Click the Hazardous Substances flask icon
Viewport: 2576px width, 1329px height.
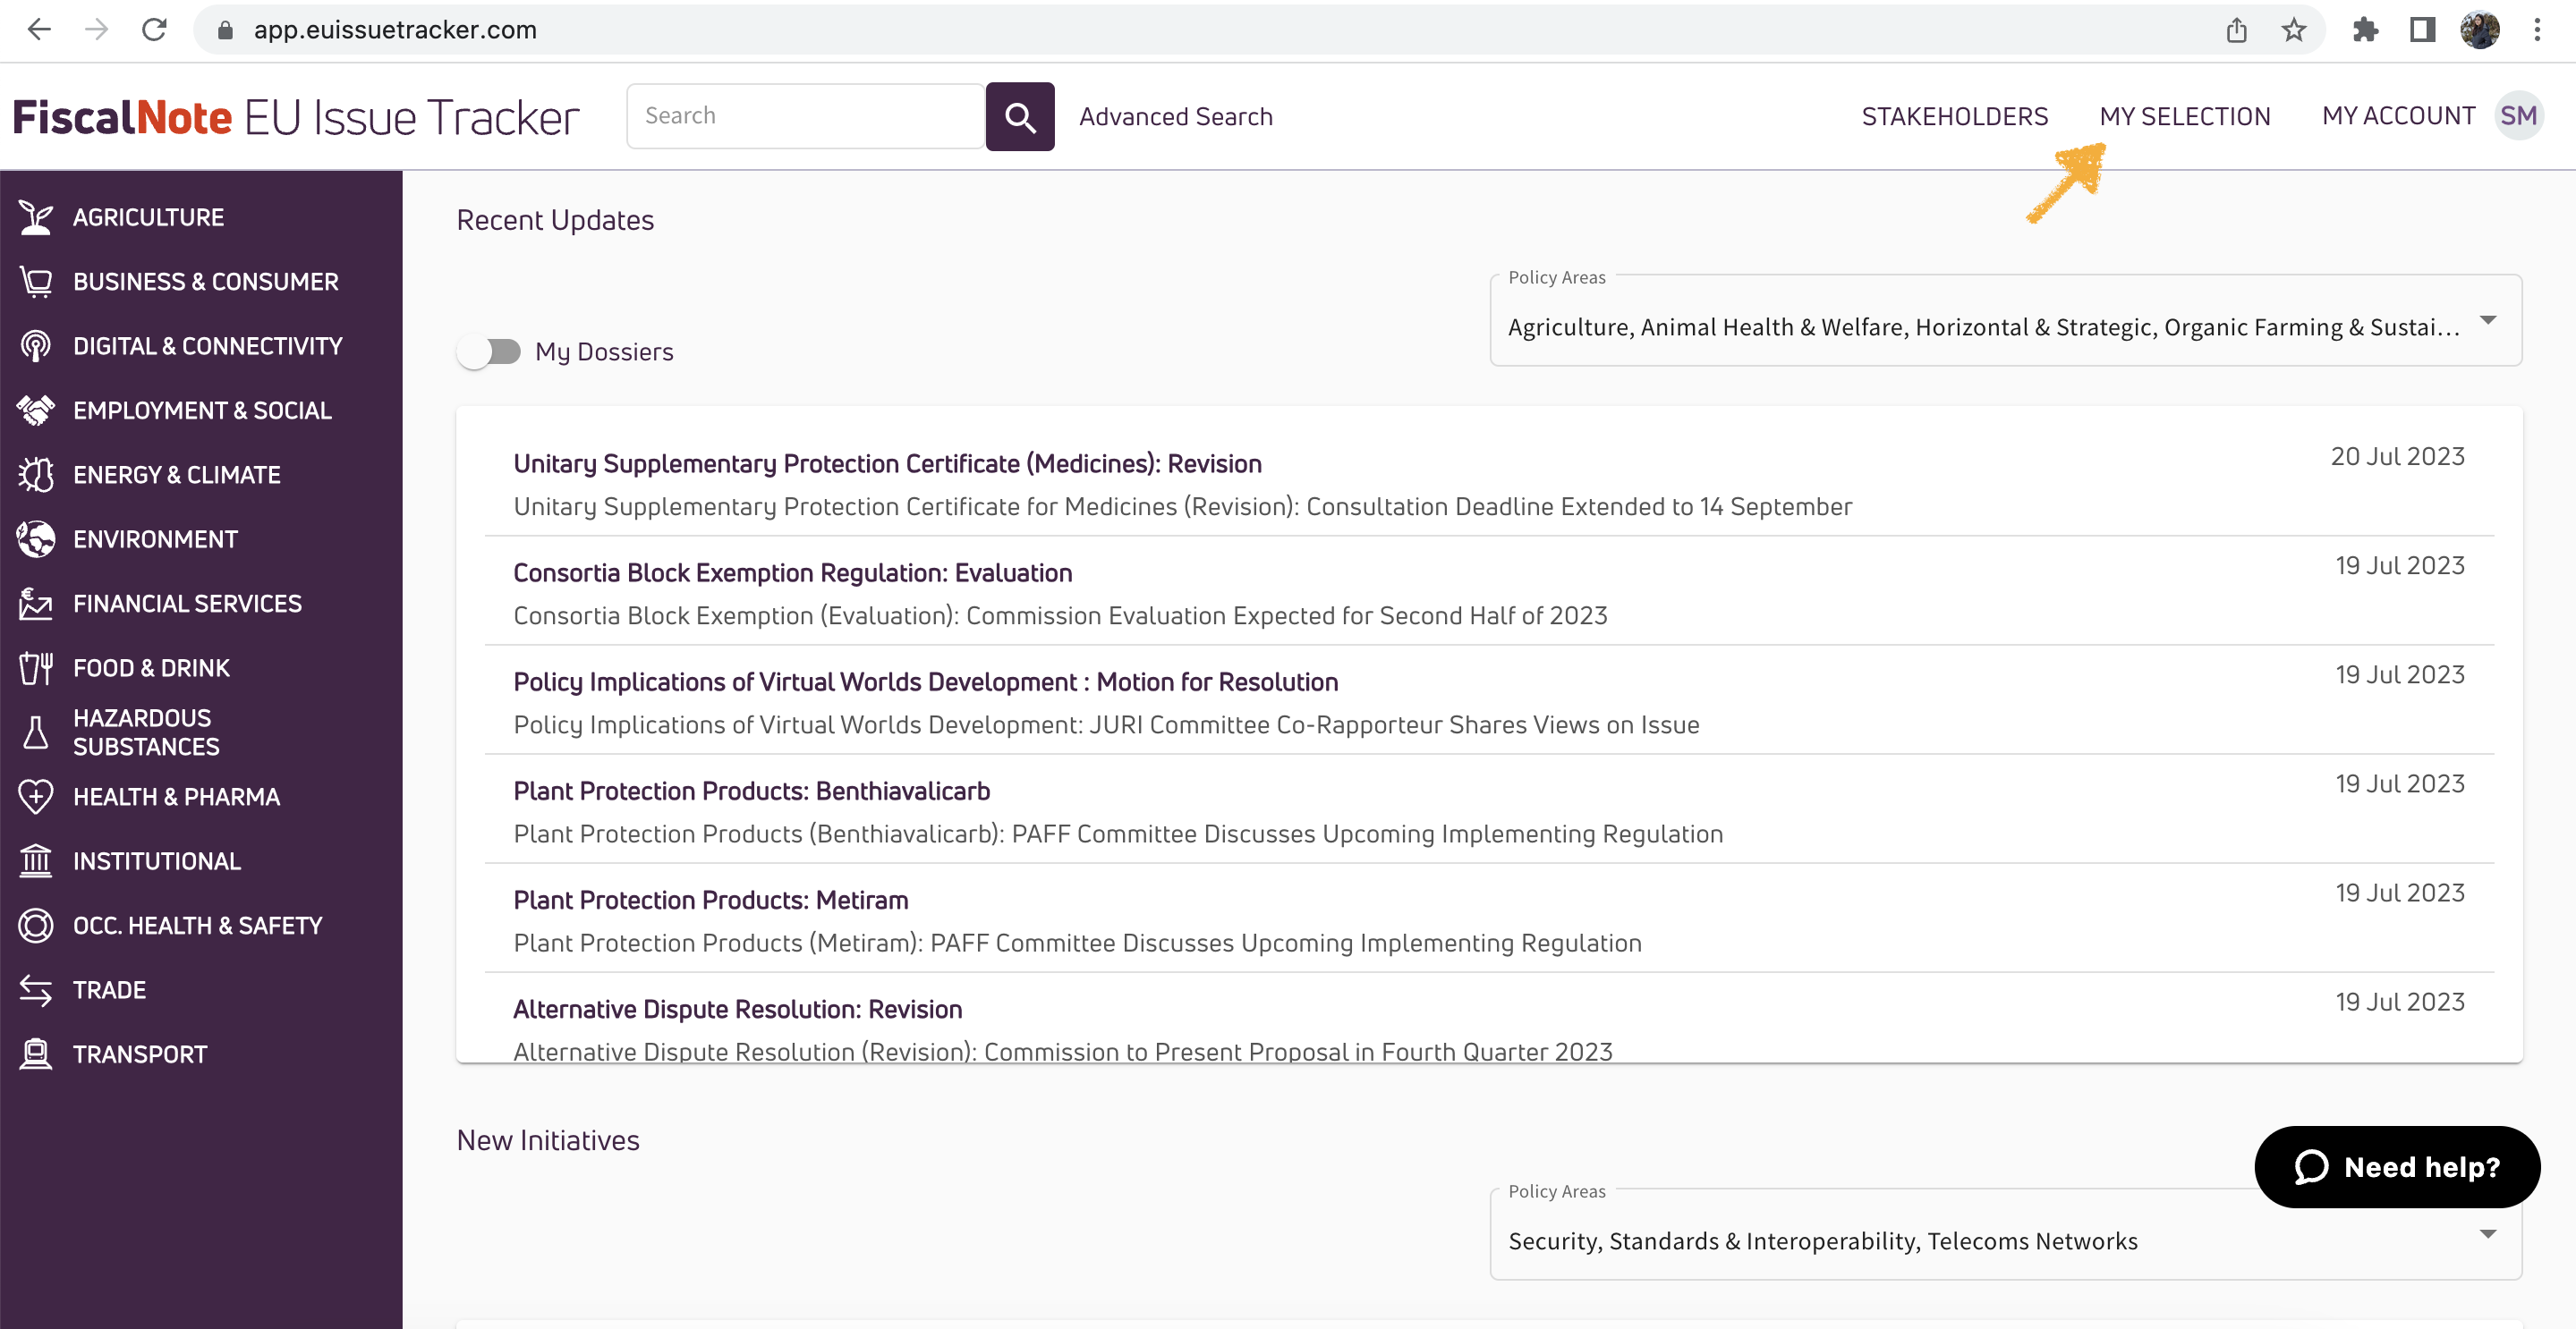click(36, 732)
